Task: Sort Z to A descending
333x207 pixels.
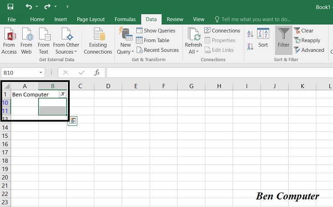Action: tap(250, 47)
